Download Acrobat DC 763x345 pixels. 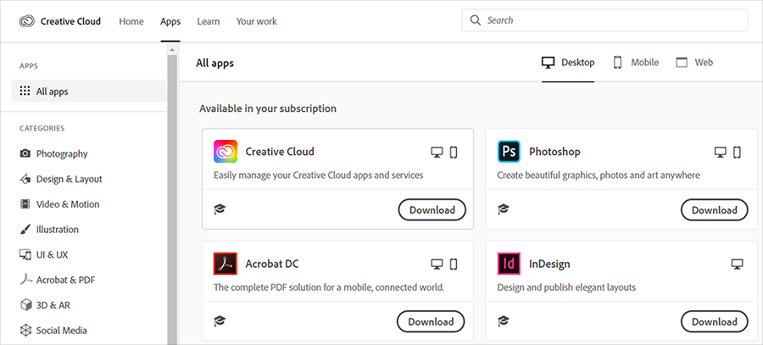click(x=431, y=321)
